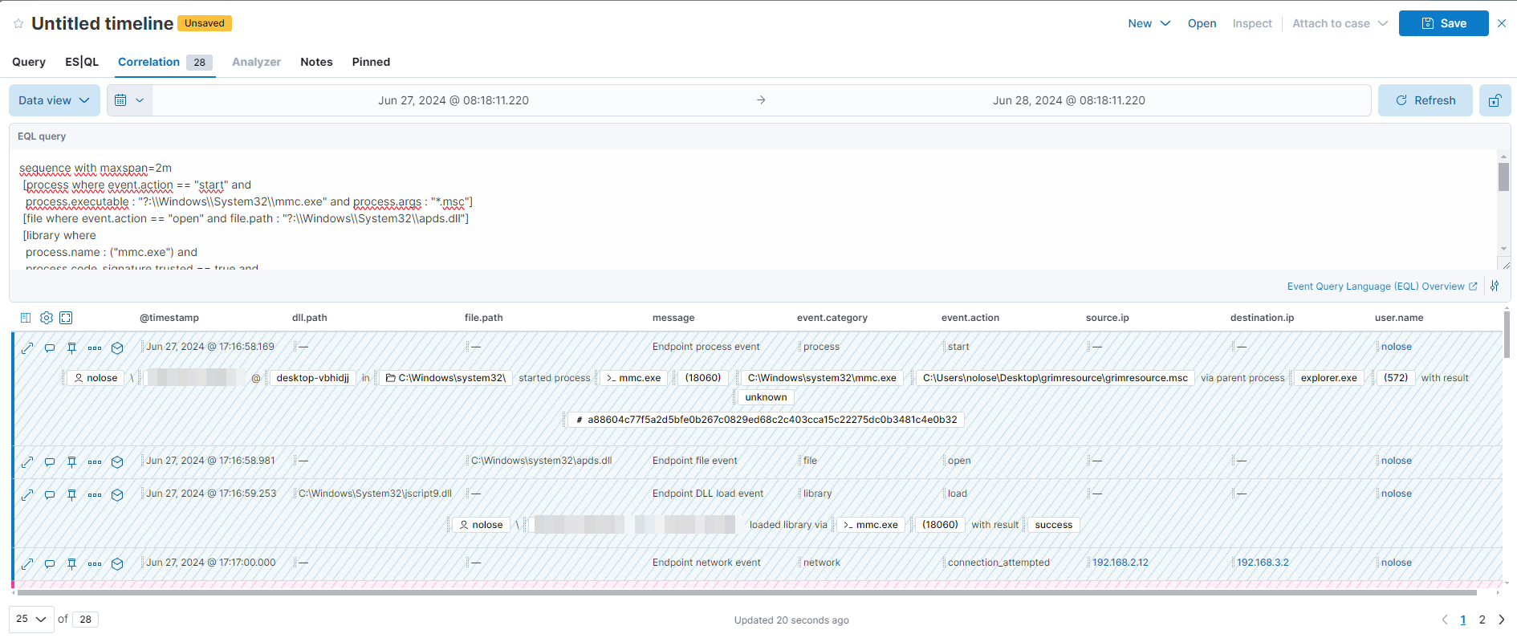The image size is (1517, 638).
Task: Pin the 17:16:58.169 process event
Action: [x=72, y=347]
